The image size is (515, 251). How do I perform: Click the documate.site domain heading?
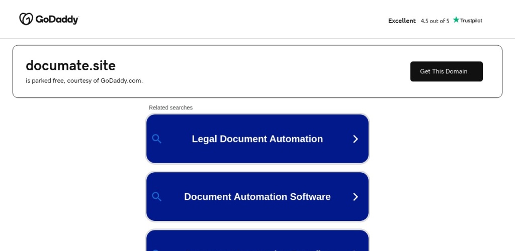(x=70, y=66)
